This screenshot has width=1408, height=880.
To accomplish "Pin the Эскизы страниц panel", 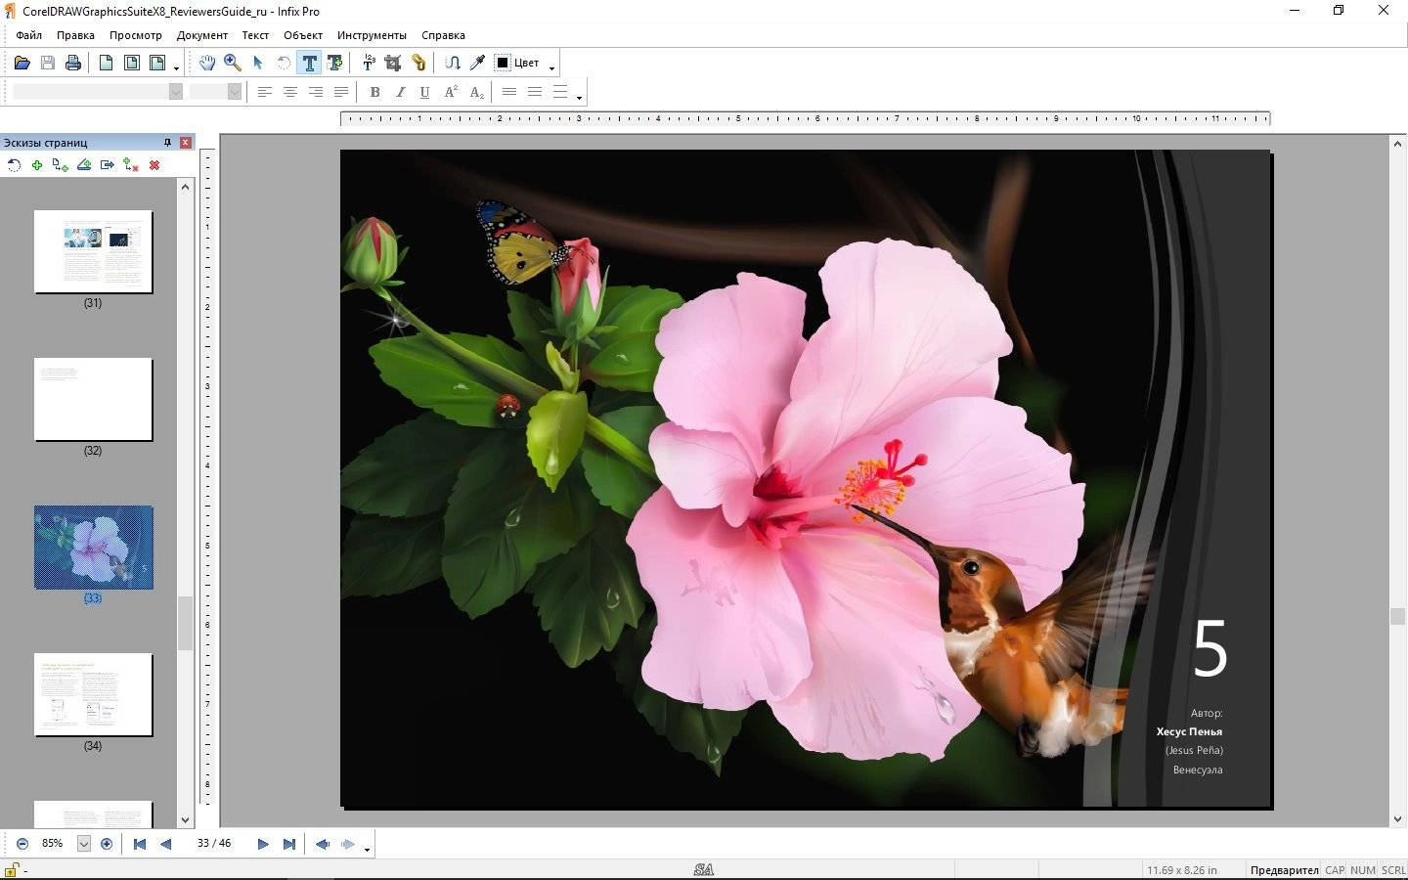I will (168, 143).
